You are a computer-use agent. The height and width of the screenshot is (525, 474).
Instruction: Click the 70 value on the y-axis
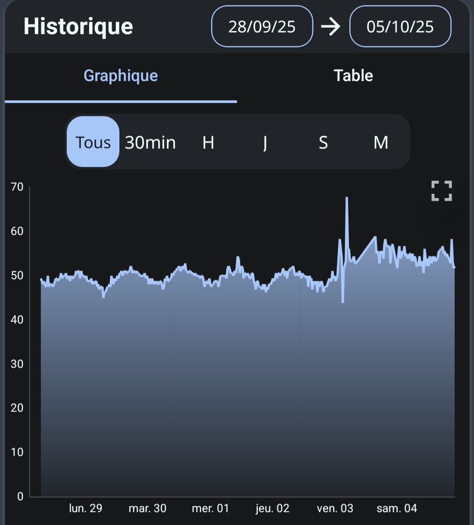[17, 187]
